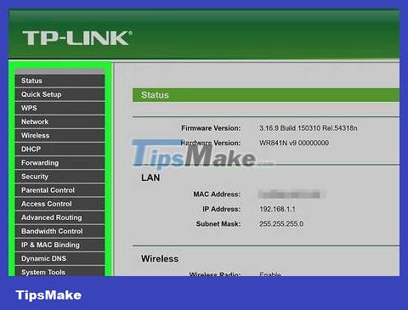The width and height of the screenshot is (408, 310).
Task: Select hardware version WR841N v9 text
Action: pyautogui.click(x=294, y=143)
